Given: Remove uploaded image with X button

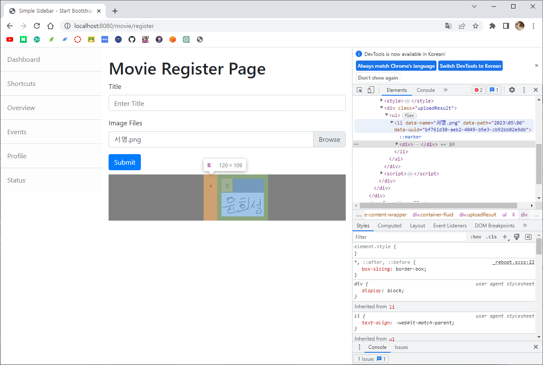Looking at the screenshot, I should pos(227,185).
